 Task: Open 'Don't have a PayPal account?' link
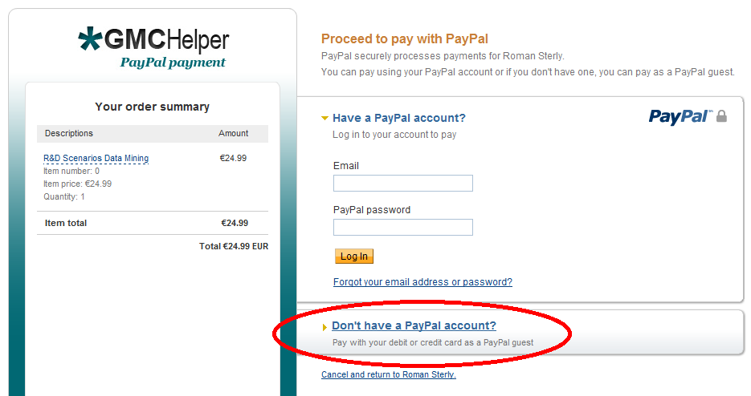414,325
